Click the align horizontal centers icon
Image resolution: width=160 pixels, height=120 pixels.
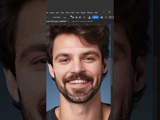tap(76, 17)
